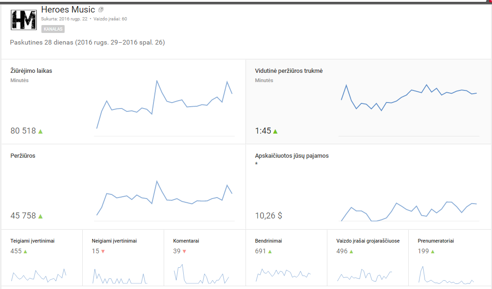Image resolution: width=492 pixels, height=289 pixels.
Task: Click the 455 likes value
Action: coord(16,251)
